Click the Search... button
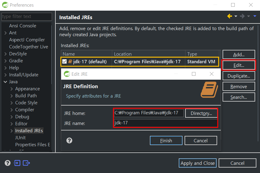Screen dimensions: 260x173 pyautogui.click(x=239, y=97)
